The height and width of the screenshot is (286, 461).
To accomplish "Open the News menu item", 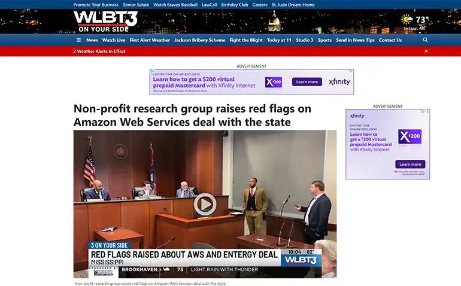I will 92,40.
